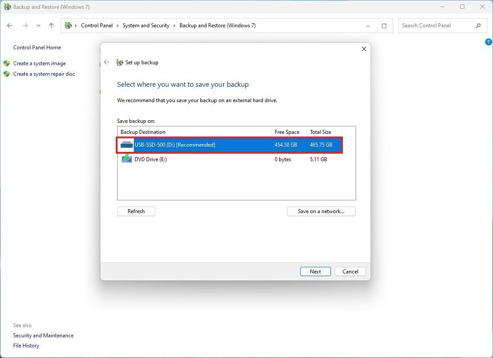Viewport: 493px width, 358px height.
Task: Expand the Control Panel breadcrumb chevron
Action: pos(117,26)
